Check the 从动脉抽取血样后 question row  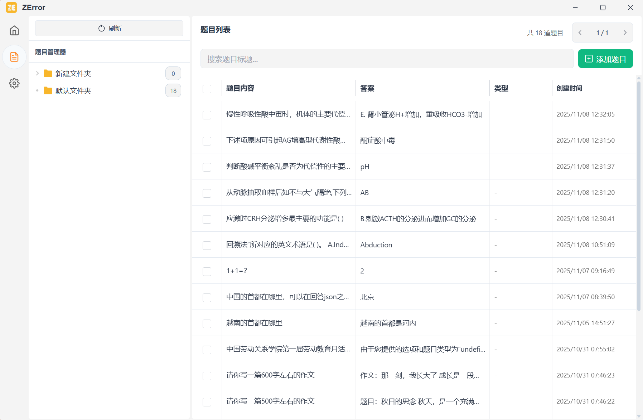click(207, 193)
